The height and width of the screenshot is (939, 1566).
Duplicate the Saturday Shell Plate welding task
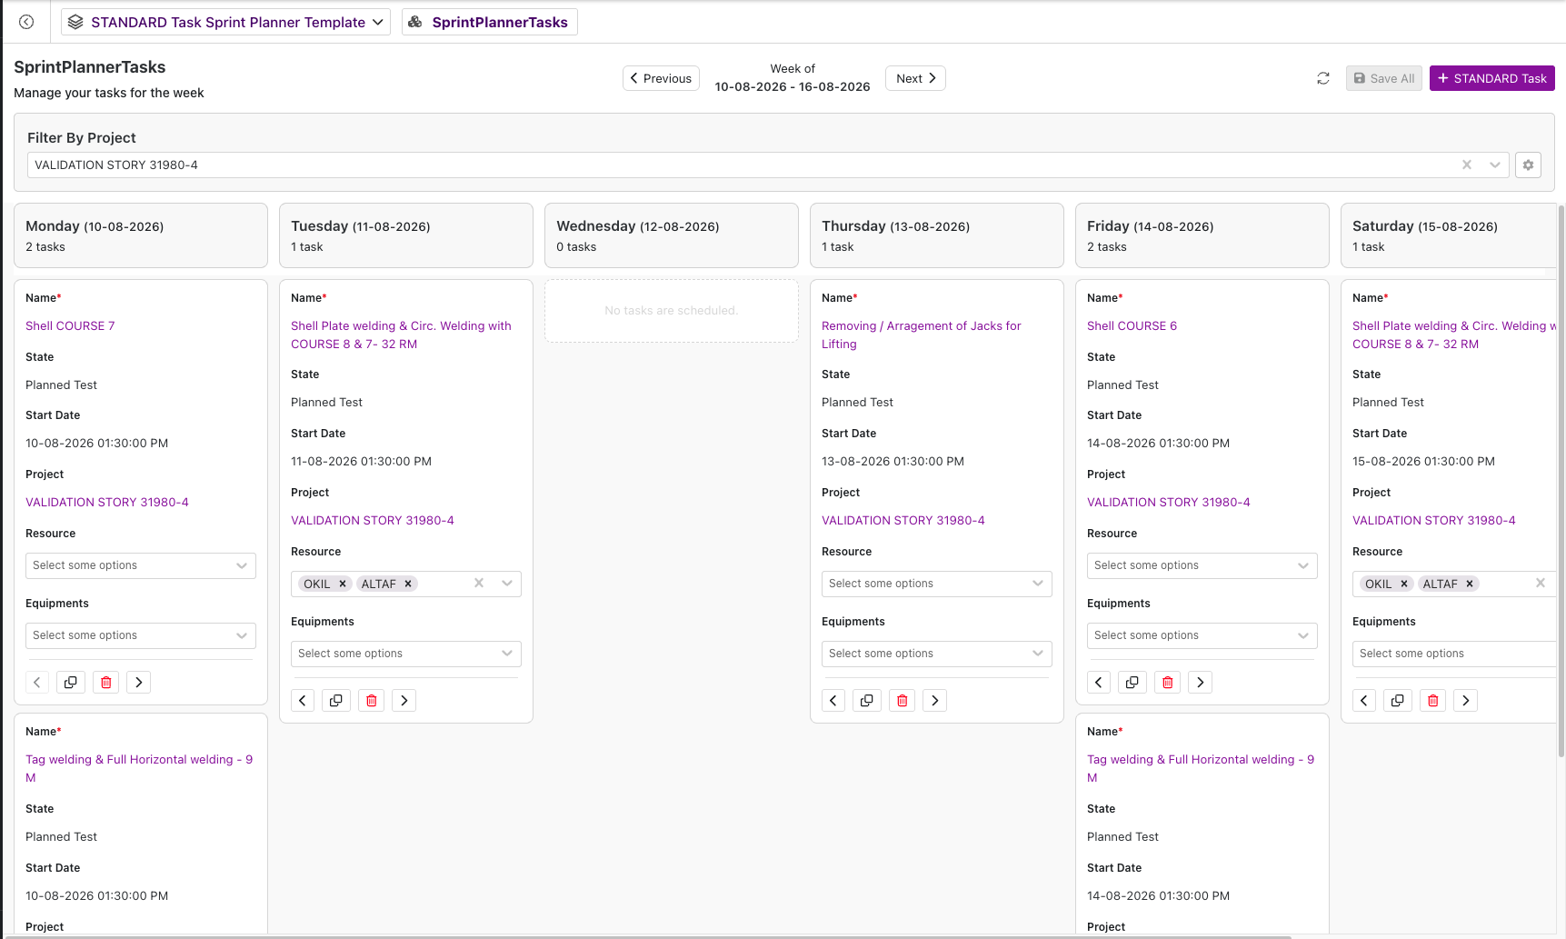tap(1398, 700)
